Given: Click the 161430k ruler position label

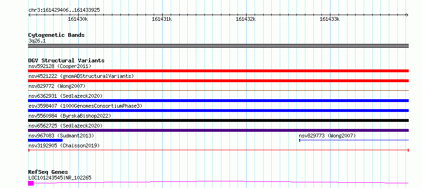Looking at the screenshot, I should click(78, 19).
